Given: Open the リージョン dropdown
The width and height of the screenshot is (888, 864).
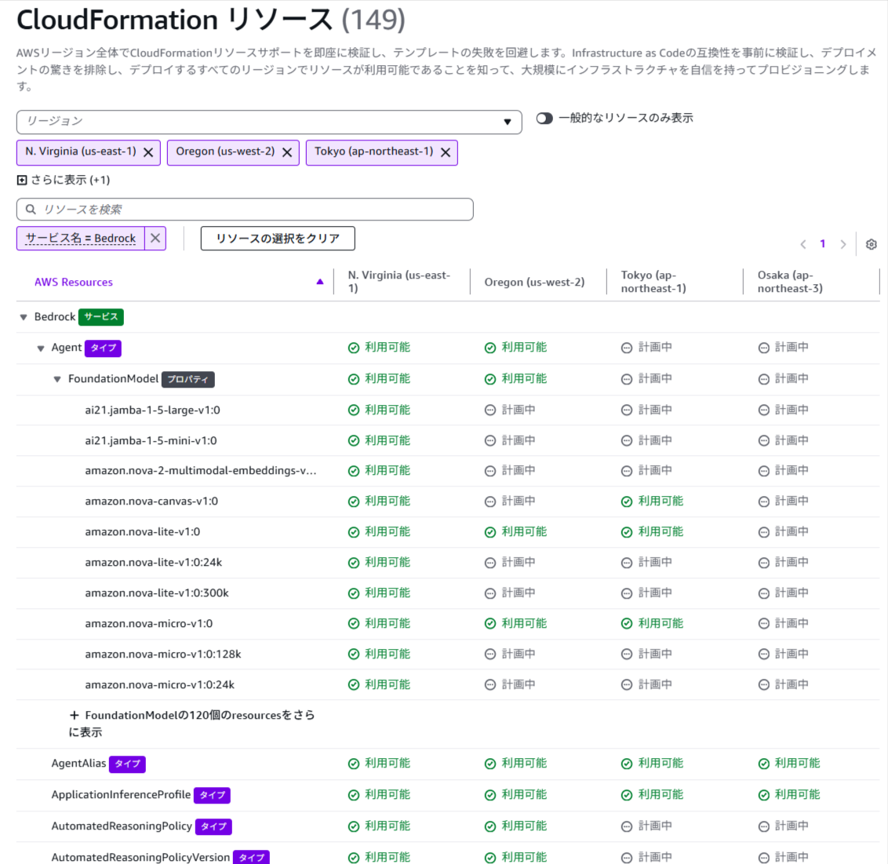Looking at the screenshot, I should coord(269,122).
